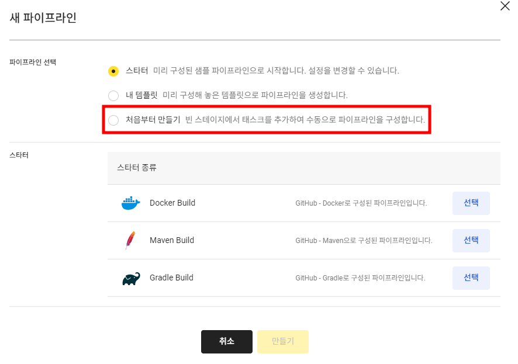Screen dimensions: 518x364
Task: Click the Gradle Build elephant icon
Action: [x=130, y=278]
